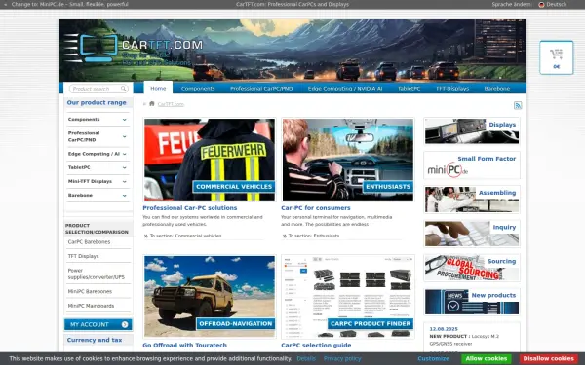Image resolution: width=585 pixels, height=365 pixels.
Task: Go to section: Commercial vehicles
Action: (x=185, y=236)
